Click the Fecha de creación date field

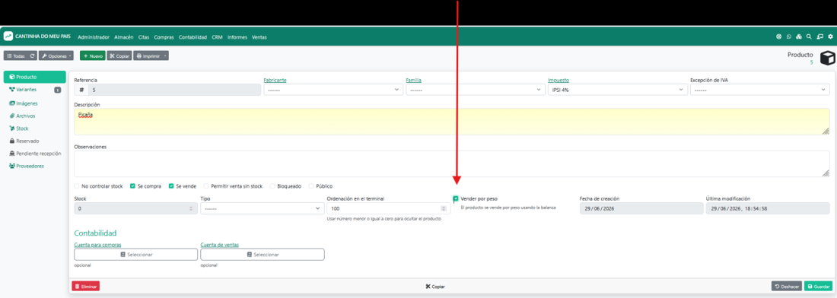point(641,208)
